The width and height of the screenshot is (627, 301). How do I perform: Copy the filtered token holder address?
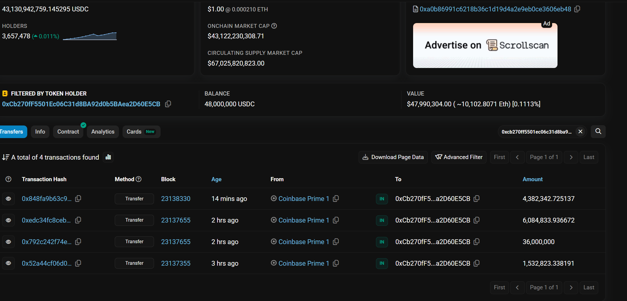point(168,104)
